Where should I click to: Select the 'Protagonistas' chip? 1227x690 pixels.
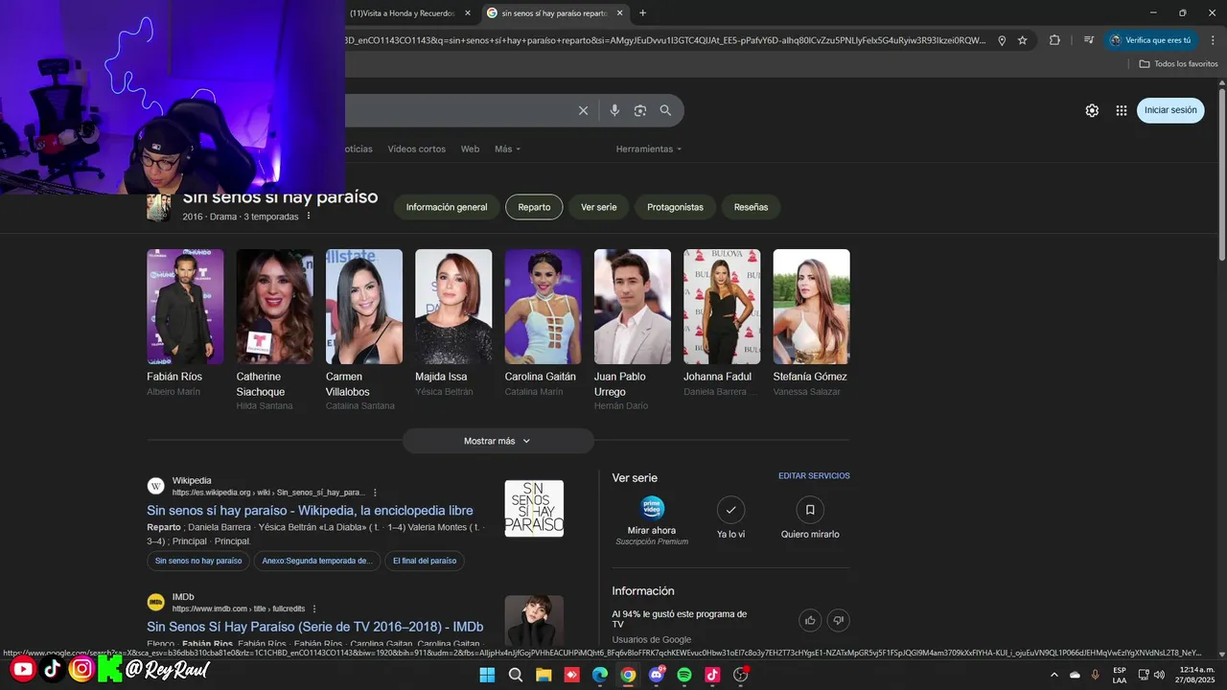(x=675, y=207)
